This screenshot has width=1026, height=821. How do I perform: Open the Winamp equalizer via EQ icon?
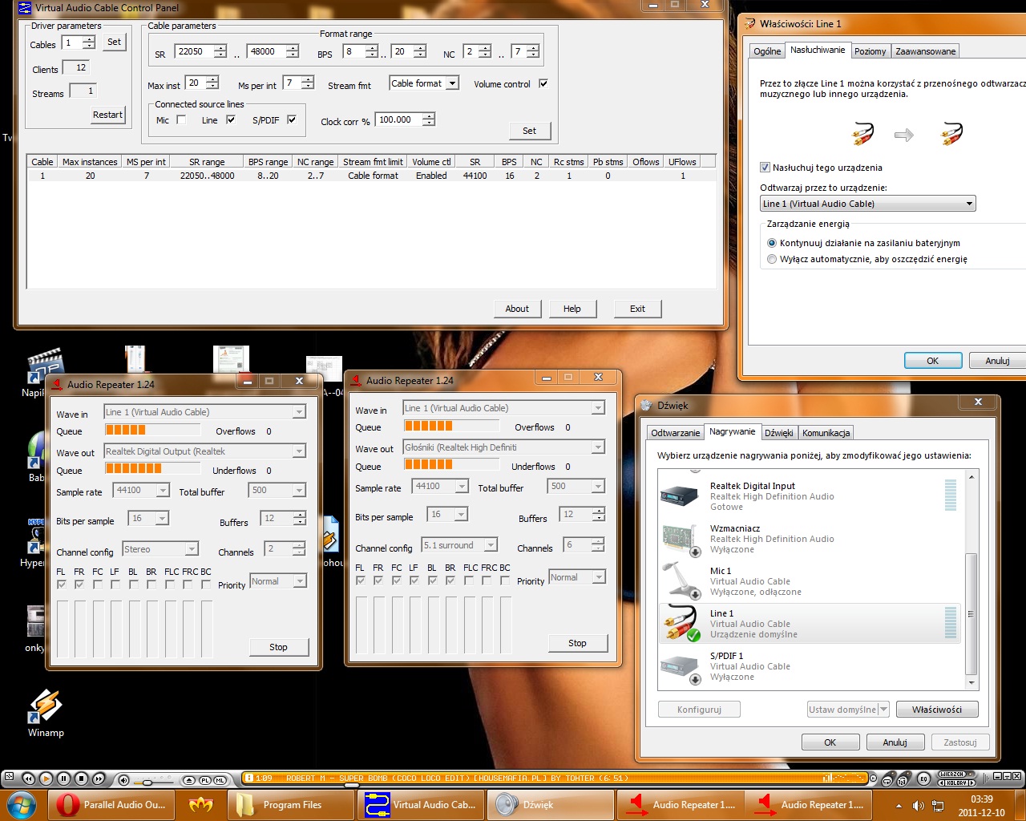[x=923, y=779]
